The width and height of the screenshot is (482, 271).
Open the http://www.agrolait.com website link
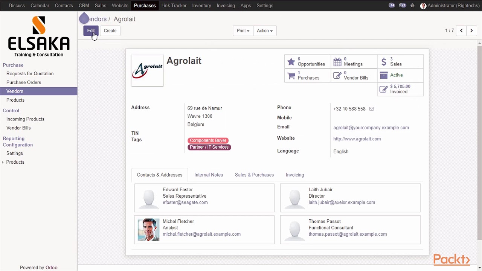click(x=357, y=139)
